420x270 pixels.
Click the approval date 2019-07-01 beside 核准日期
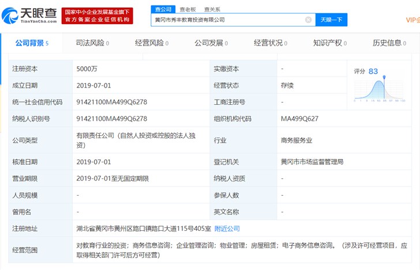pyautogui.click(x=93, y=162)
